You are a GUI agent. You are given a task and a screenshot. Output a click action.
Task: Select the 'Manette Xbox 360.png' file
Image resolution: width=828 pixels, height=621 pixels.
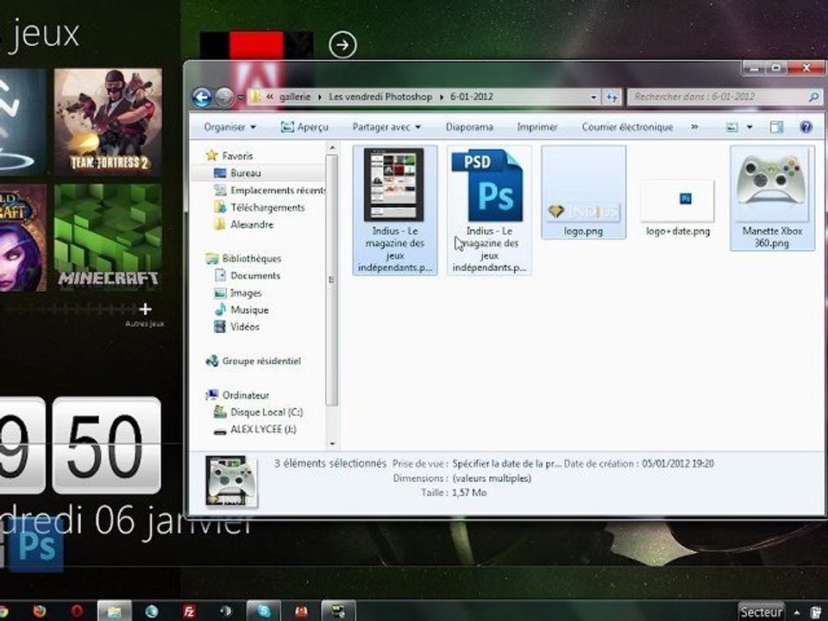(x=772, y=198)
